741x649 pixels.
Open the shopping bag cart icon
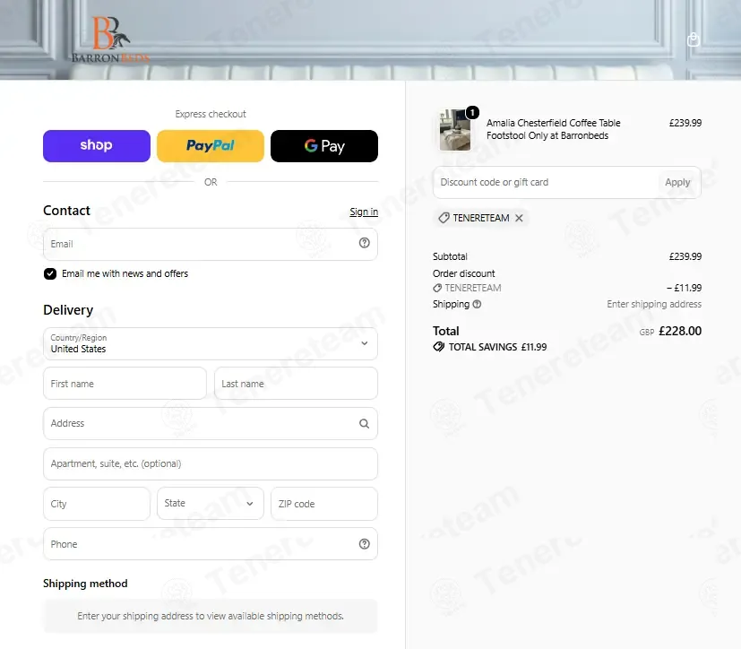693,39
